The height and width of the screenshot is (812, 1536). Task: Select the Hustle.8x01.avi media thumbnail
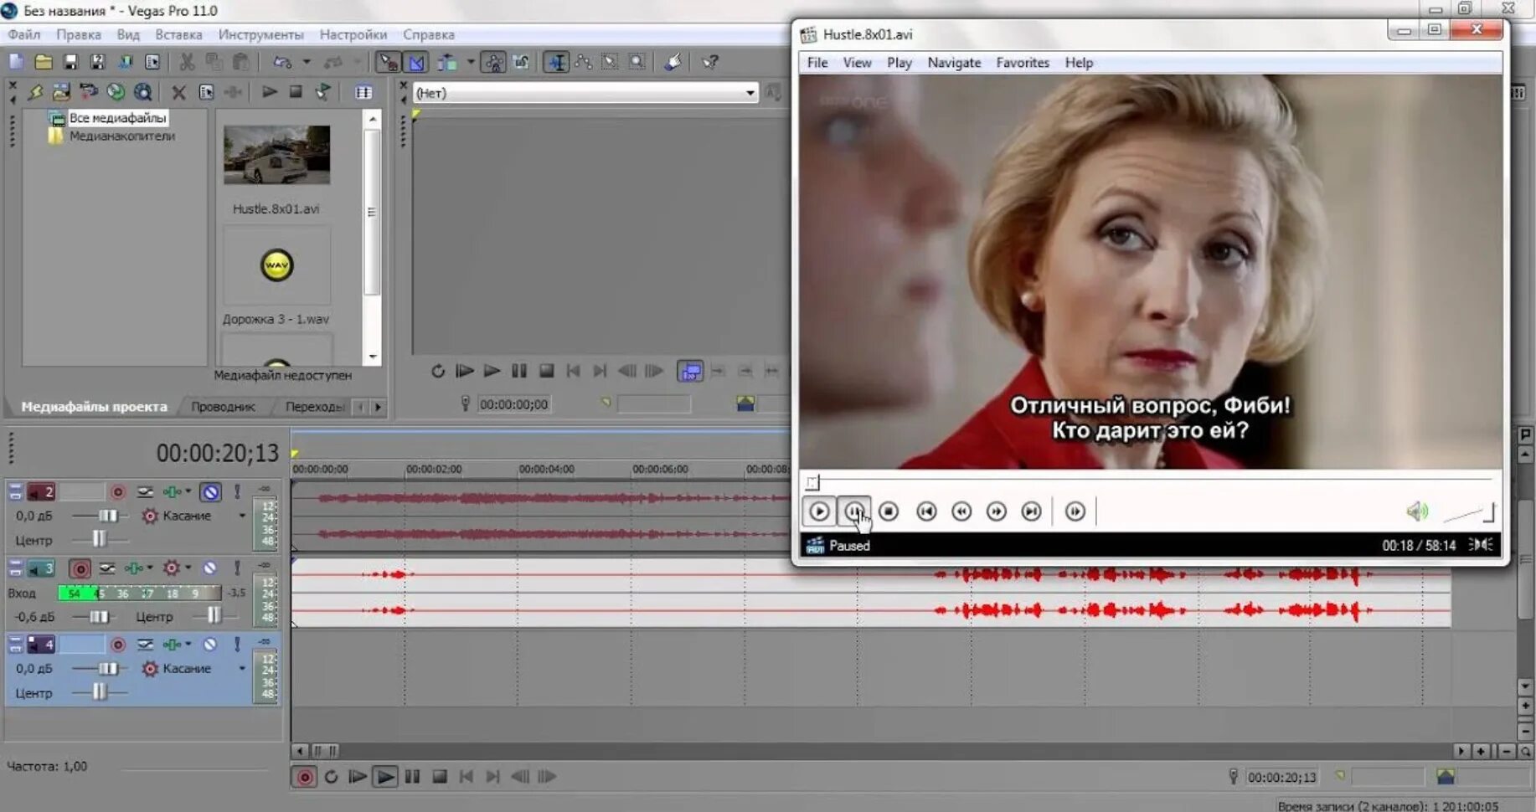tap(276, 155)
